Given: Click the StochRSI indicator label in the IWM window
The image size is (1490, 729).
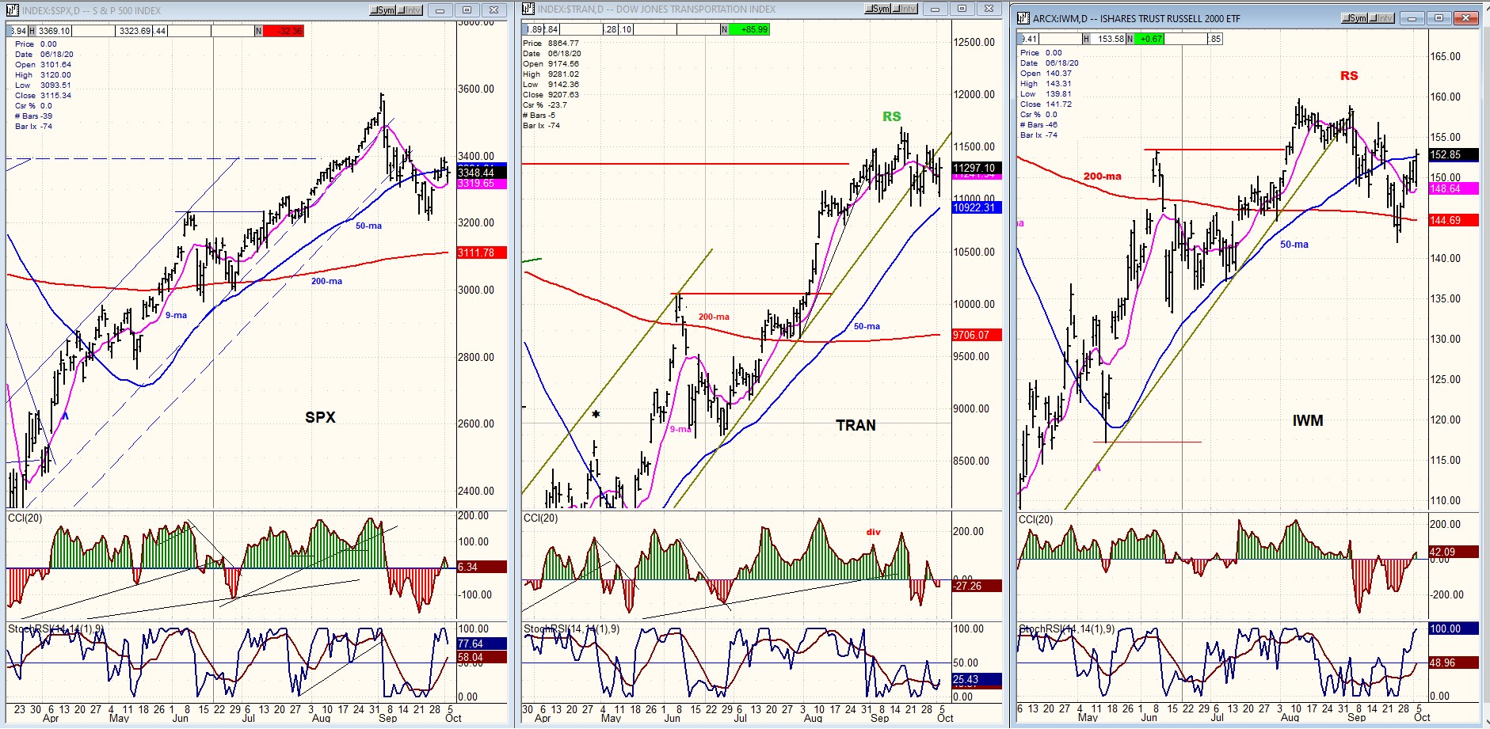Looking at the screenshot, I should click(x=1066, y=629).
